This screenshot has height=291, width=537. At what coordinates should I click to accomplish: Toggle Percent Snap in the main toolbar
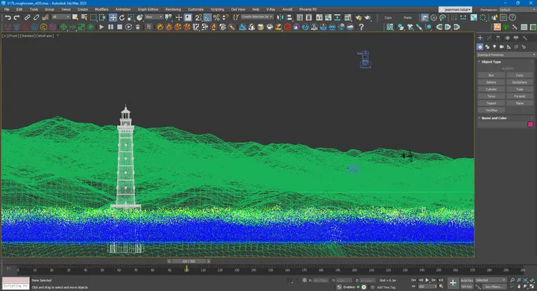pyautogui.click(x=216, y=17)
